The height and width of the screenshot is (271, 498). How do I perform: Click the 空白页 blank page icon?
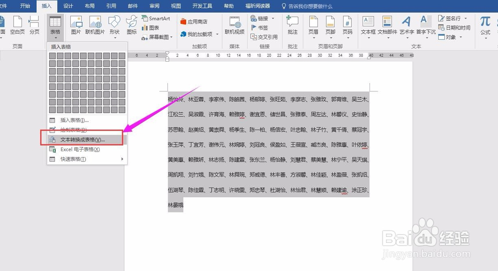[x=17, y=25]
